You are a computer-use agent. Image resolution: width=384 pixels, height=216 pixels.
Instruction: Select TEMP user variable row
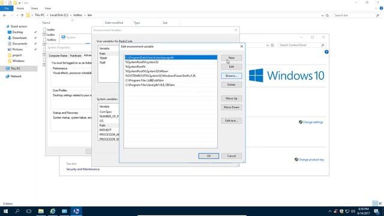tap(108, 58)
